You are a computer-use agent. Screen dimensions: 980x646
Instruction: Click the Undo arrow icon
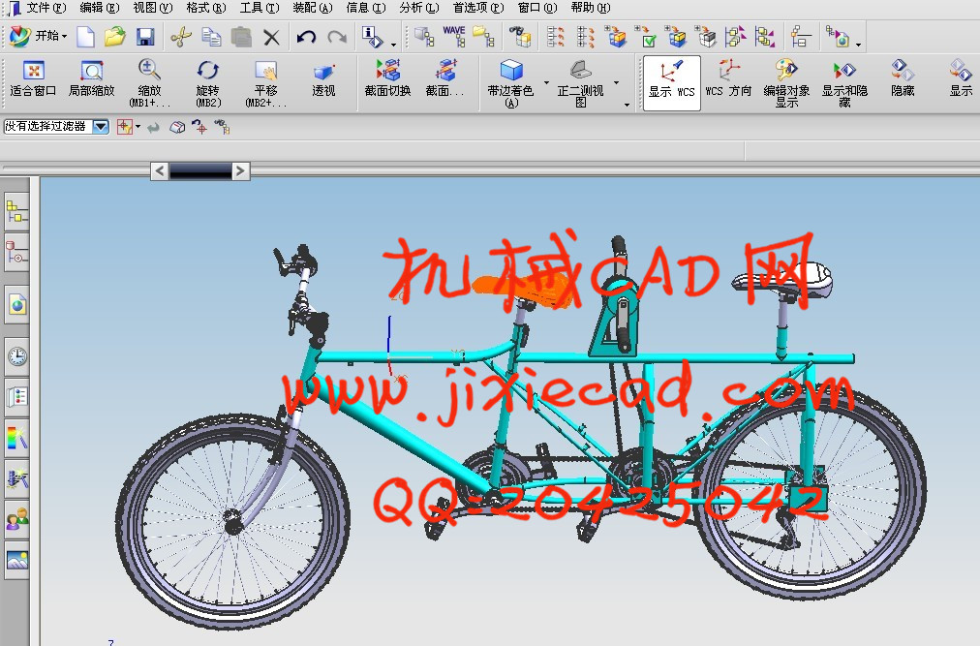(x=306, y=38)
